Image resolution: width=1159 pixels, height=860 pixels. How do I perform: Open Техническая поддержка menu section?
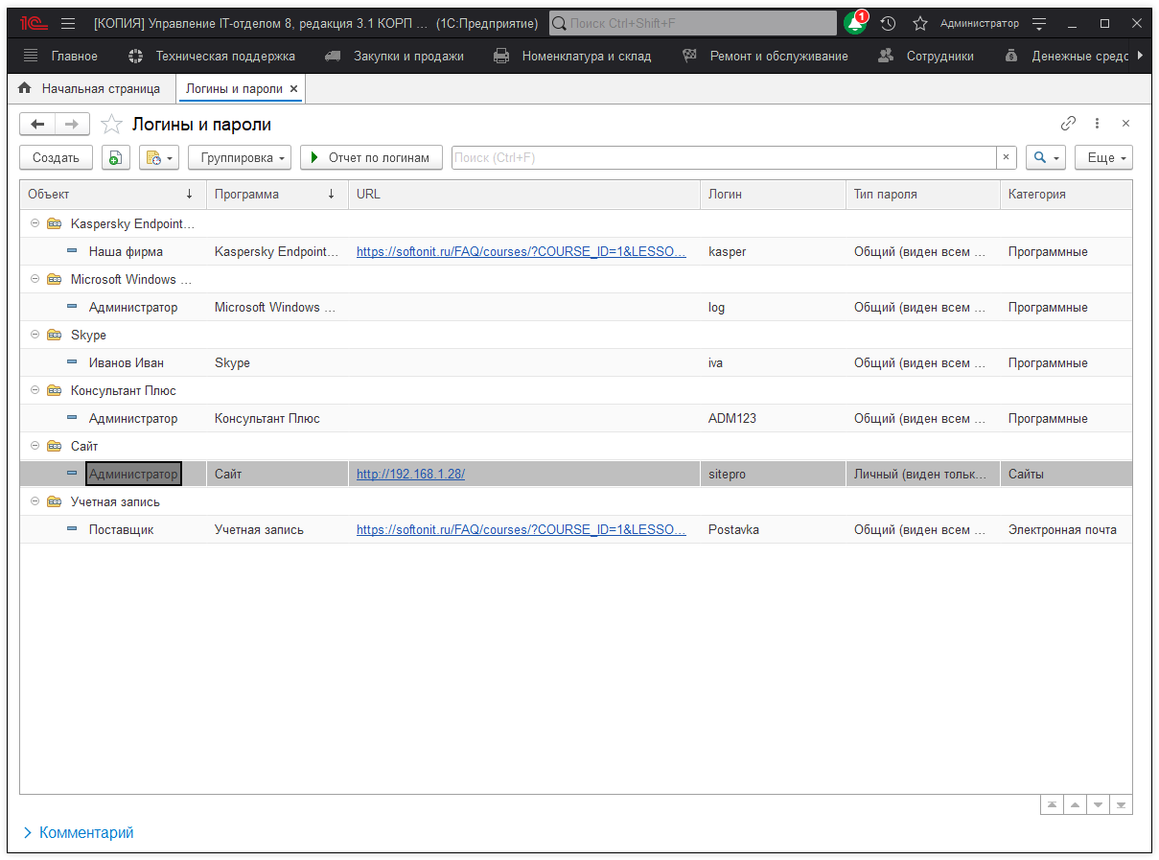[224, 56]
